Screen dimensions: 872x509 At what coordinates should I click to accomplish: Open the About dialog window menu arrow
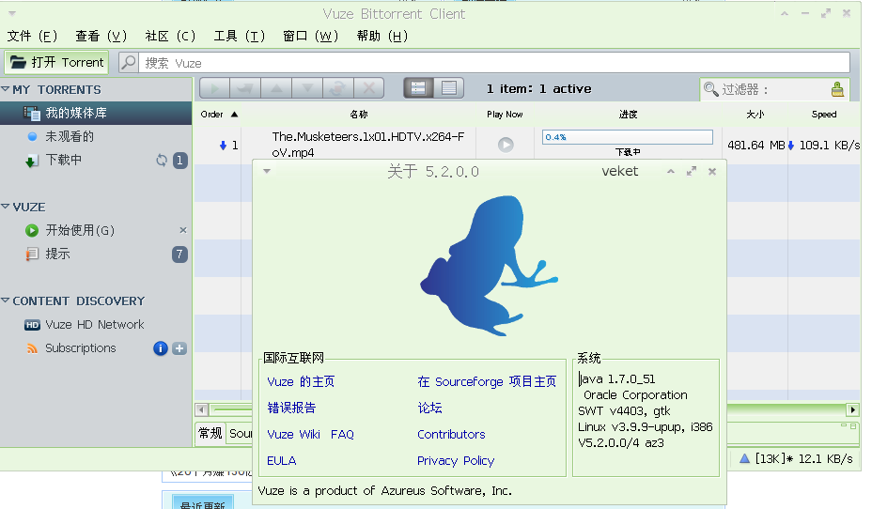tap(267, 171)
